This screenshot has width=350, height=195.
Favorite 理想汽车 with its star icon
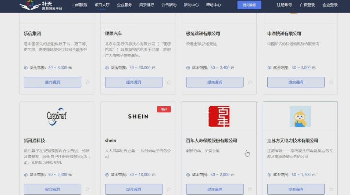click(169, 82)
